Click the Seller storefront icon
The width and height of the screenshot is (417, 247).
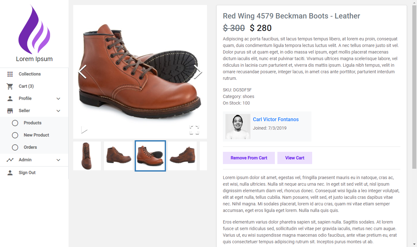[10, 111]
